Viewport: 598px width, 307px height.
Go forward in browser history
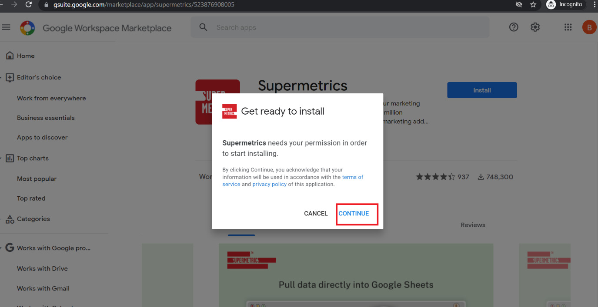click(14, 4)
